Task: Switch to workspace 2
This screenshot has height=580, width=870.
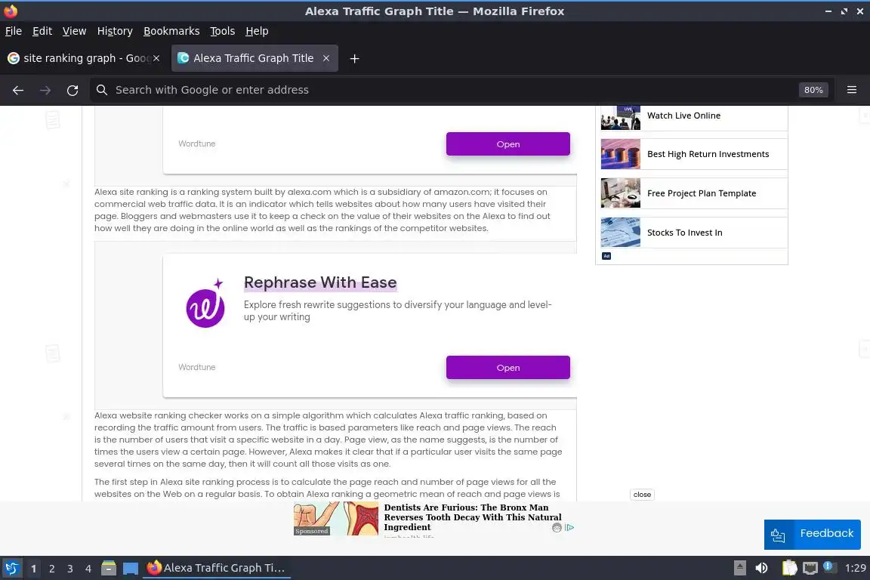Action: [x=51, y=569]
